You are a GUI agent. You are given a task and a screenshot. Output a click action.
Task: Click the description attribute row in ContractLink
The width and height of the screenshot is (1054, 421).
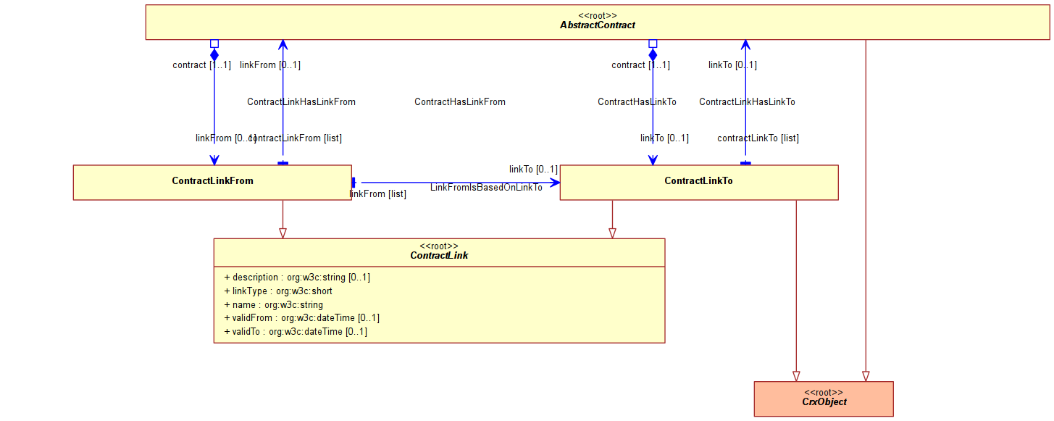298,278
